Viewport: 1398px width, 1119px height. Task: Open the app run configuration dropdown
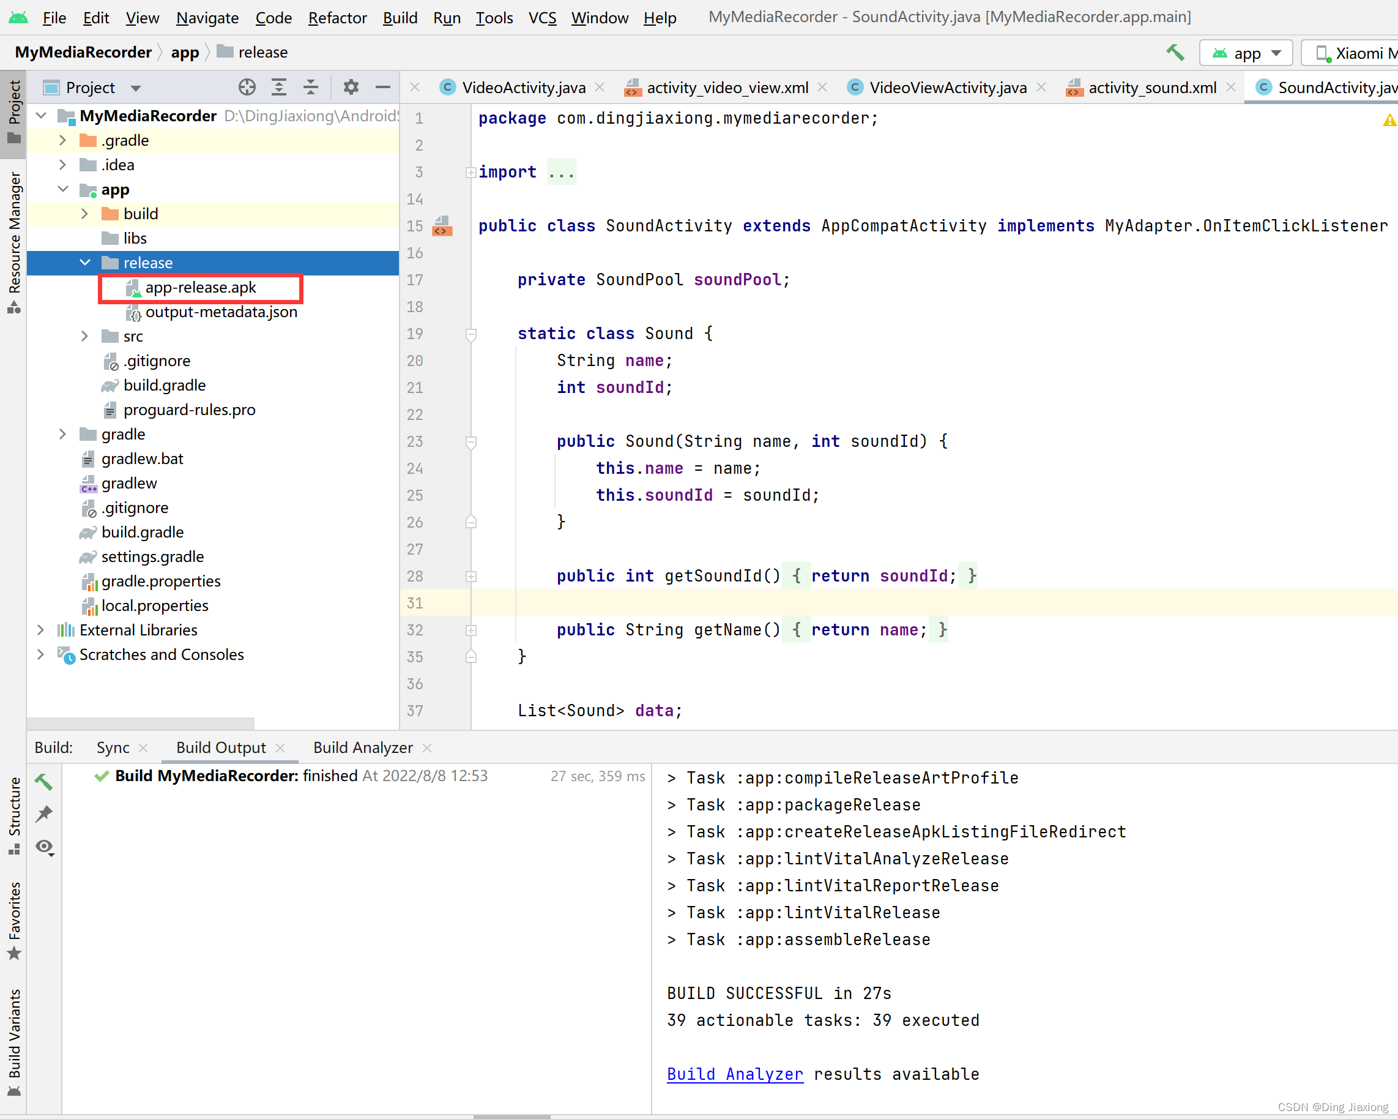point(1246,53)
